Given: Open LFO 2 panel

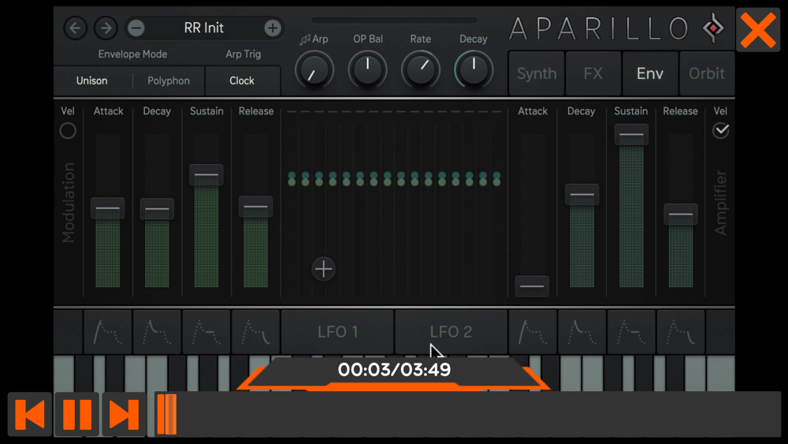Looking at the screenshot, I should click(x=452, y=332).
